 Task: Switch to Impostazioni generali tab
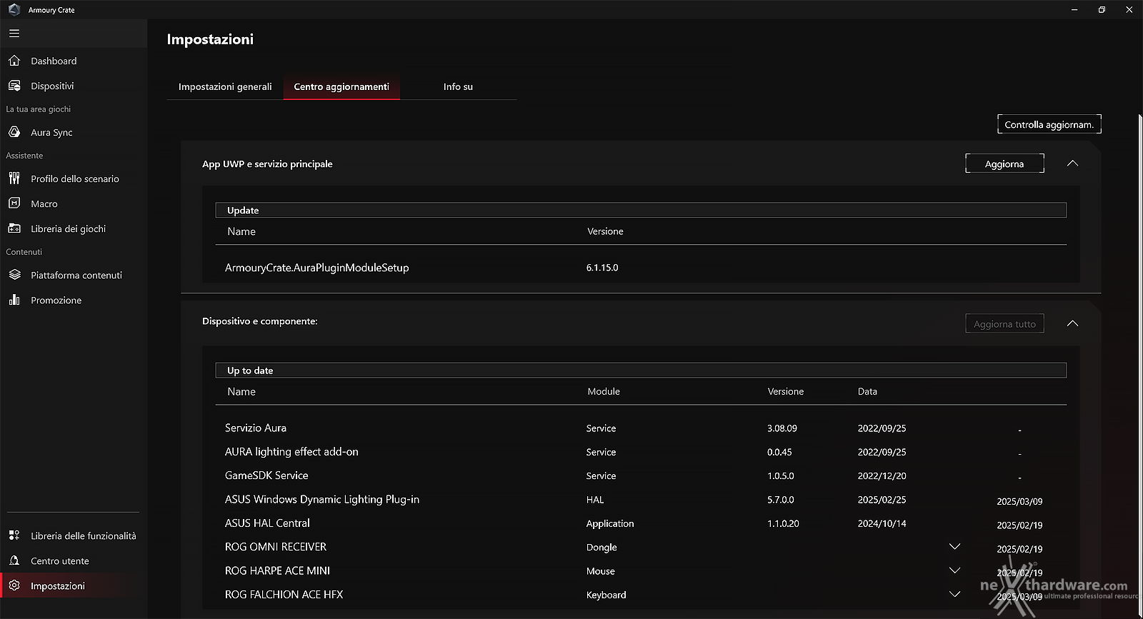point(225,86)
